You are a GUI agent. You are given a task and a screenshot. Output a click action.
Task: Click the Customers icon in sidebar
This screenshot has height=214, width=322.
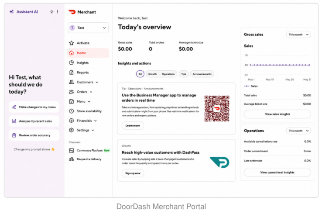[71, 82]
